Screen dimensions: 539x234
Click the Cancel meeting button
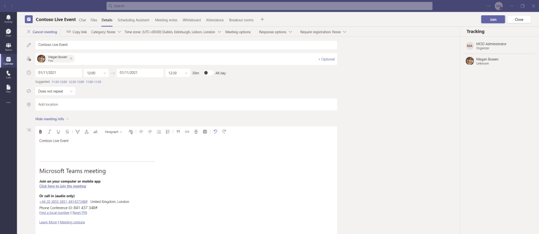coord(42,32)
